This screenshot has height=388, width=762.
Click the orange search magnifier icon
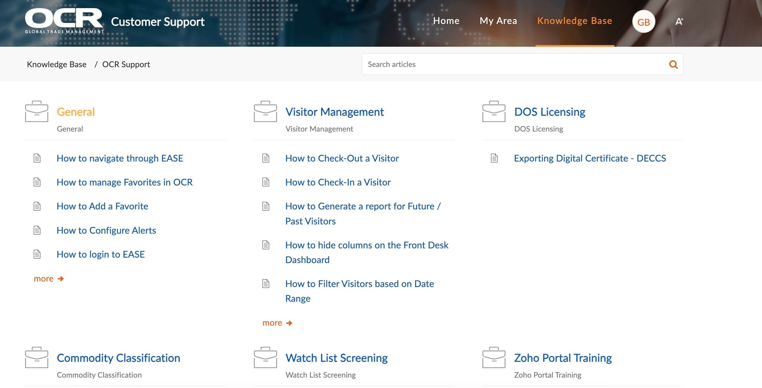pyautogui.click(x=673, y=64)
